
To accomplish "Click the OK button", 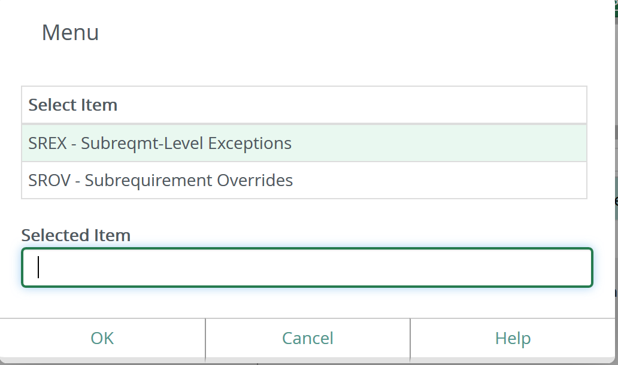I will 102,338.
